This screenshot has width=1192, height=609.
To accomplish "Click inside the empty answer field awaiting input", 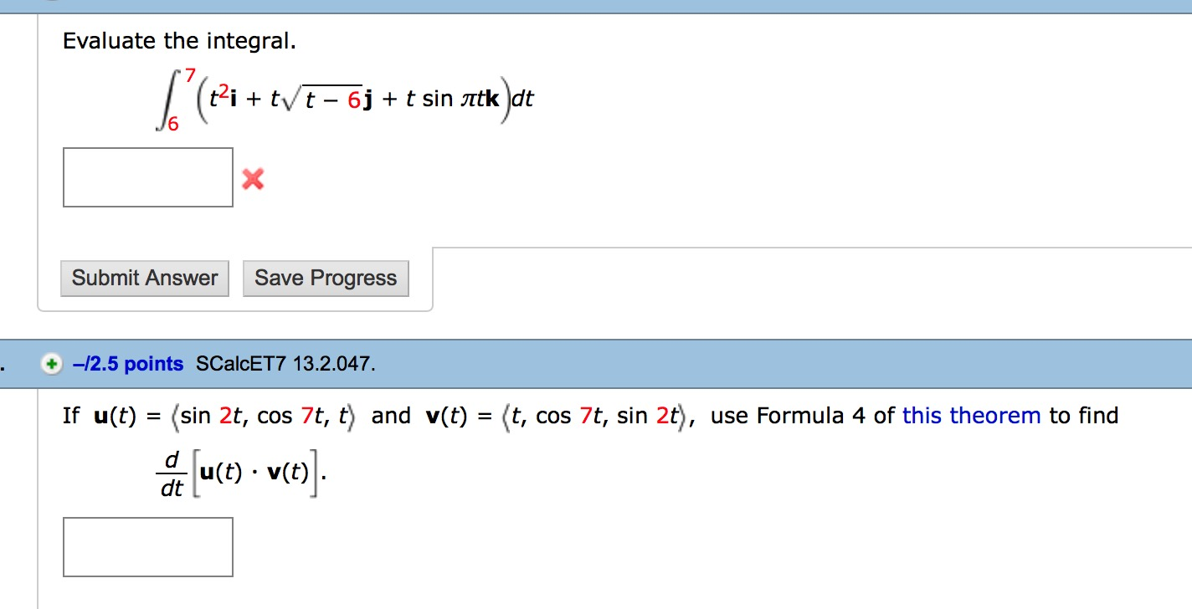I will click(x=147, y=177).
